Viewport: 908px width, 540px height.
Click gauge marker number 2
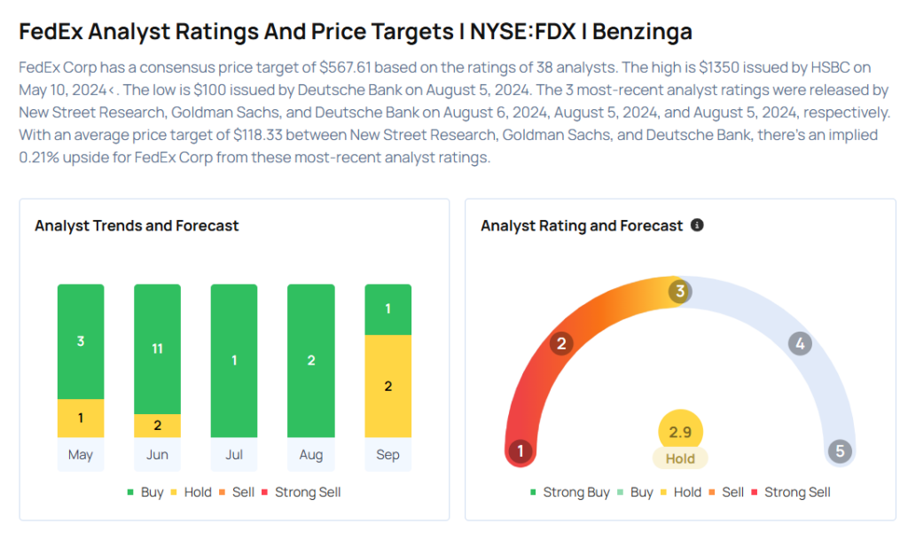pos(560,343)
